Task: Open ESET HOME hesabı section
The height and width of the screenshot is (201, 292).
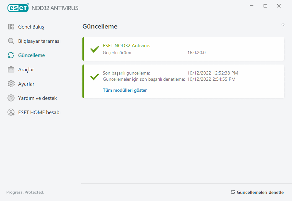Action: pyautogui.click(x=39, y=112)
